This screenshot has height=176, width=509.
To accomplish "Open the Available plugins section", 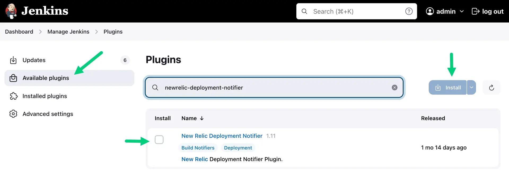I will point(46,78).
